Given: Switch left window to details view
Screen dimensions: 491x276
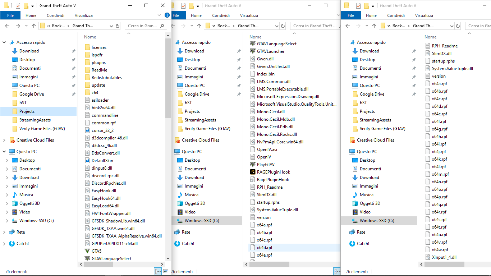Looking at the screenshot, I should [x=158, y=271].
